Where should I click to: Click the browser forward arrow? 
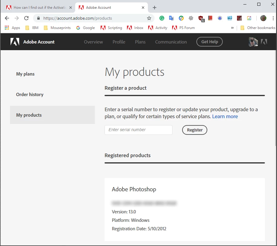tap(17, 18)
